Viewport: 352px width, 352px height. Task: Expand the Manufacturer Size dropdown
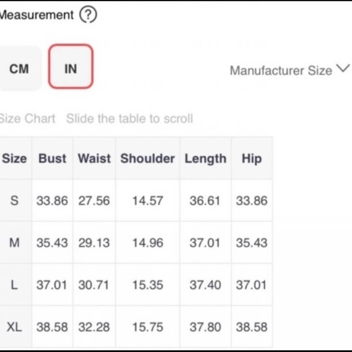point(290,70)
